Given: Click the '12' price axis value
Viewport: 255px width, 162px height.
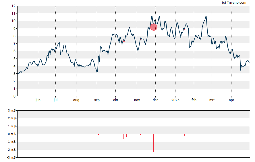Looking at the screenshot, I should click(13, 6).
